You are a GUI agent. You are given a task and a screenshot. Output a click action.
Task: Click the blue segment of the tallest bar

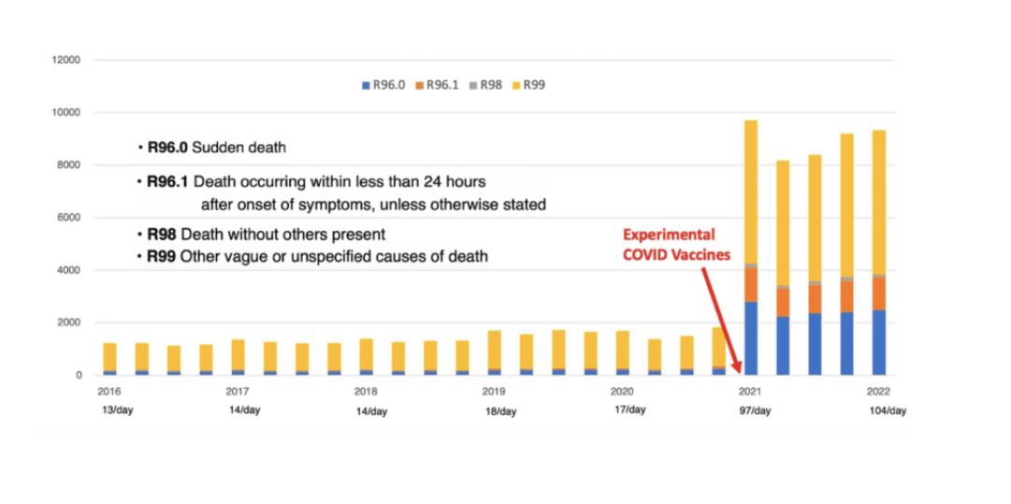click(750, 338)
